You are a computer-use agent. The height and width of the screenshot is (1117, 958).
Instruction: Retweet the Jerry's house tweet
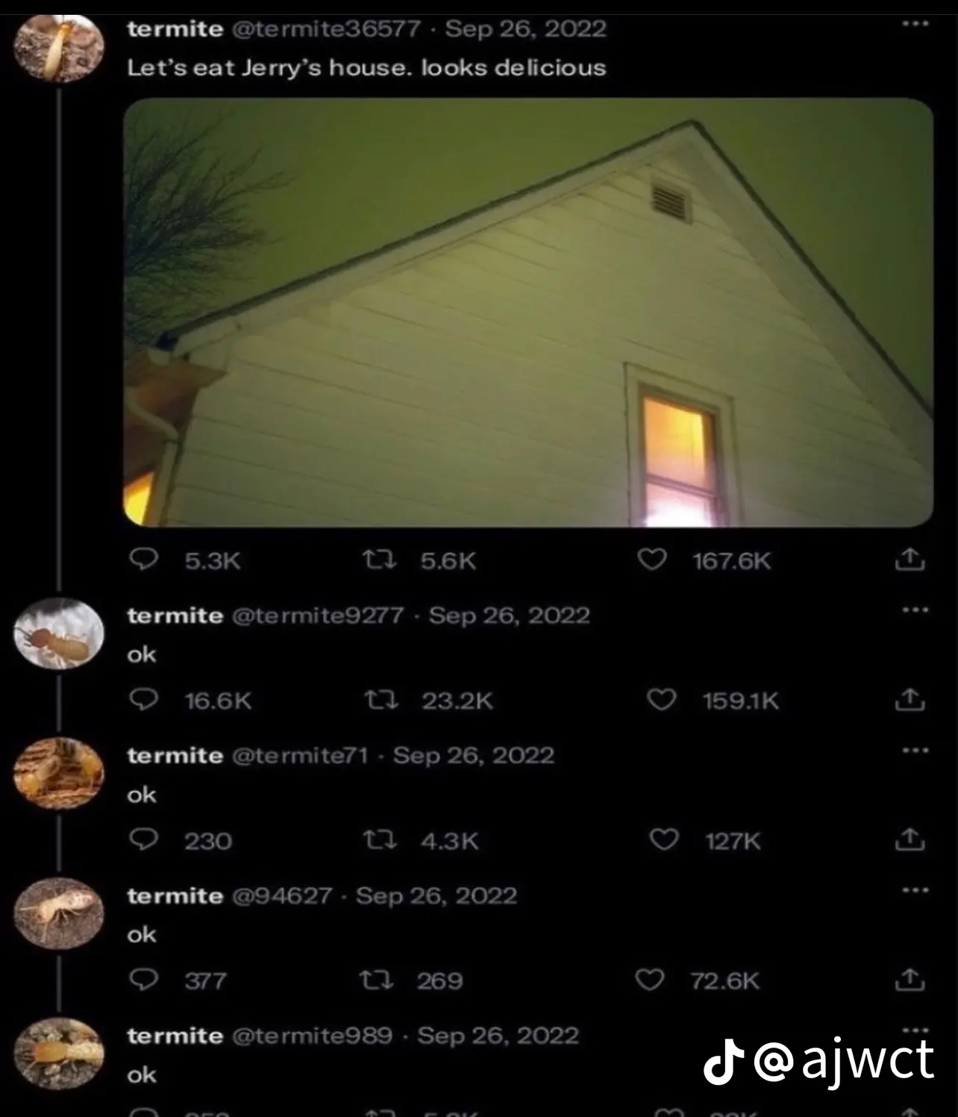[x=379, y=559]
